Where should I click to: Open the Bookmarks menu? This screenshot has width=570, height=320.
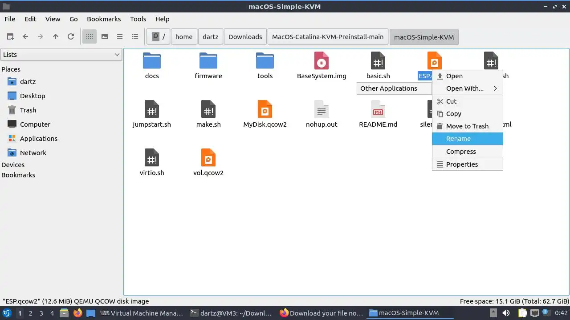tap(104, 19)
